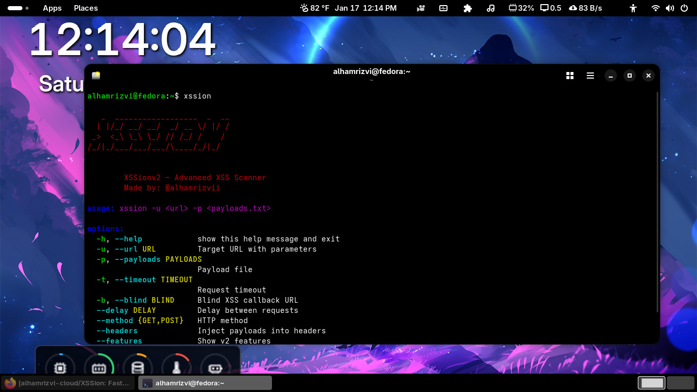697x392 pixels.
Task: Click the 0.5 display load indicator
Action: tap(551, 8)
